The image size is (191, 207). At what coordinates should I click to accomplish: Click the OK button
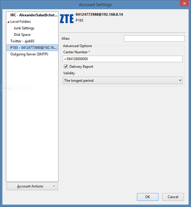pyautogui.click(x=148, y=197)
